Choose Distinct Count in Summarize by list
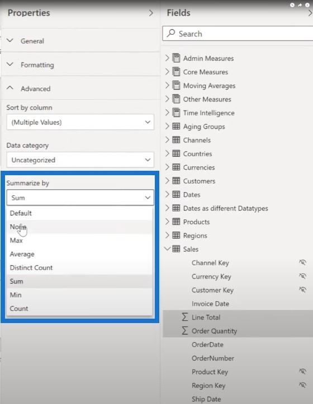 point(31,268)
